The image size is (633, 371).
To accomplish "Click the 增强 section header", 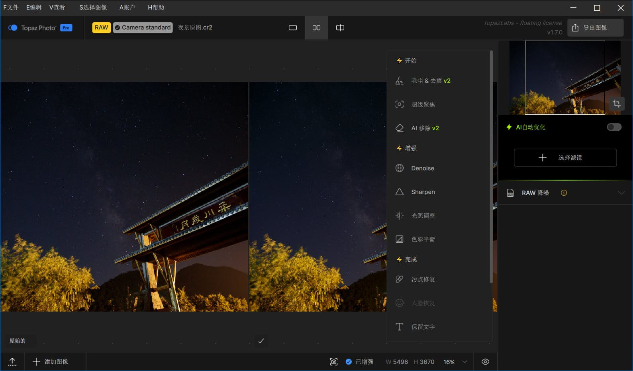I will 407,148.
